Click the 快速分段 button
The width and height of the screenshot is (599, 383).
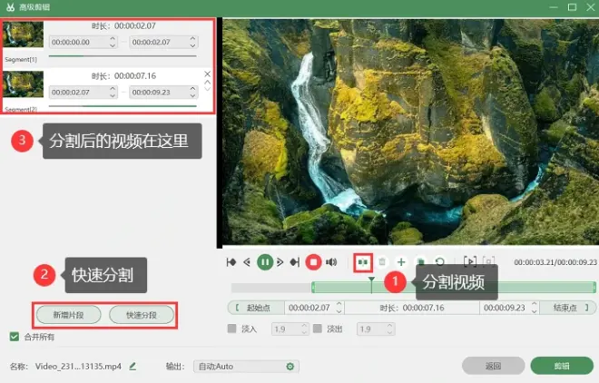tap(142, 315)
